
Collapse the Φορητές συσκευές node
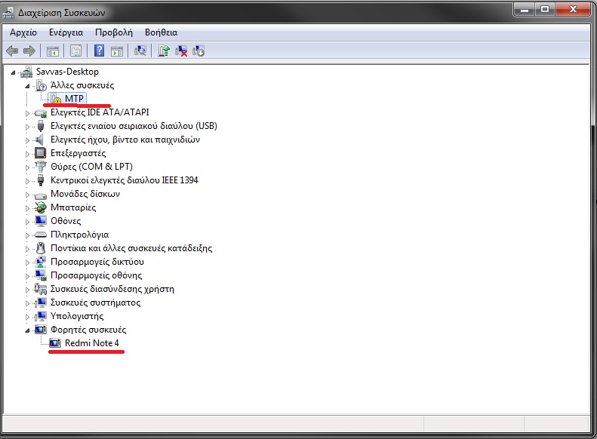click(27, 330)
